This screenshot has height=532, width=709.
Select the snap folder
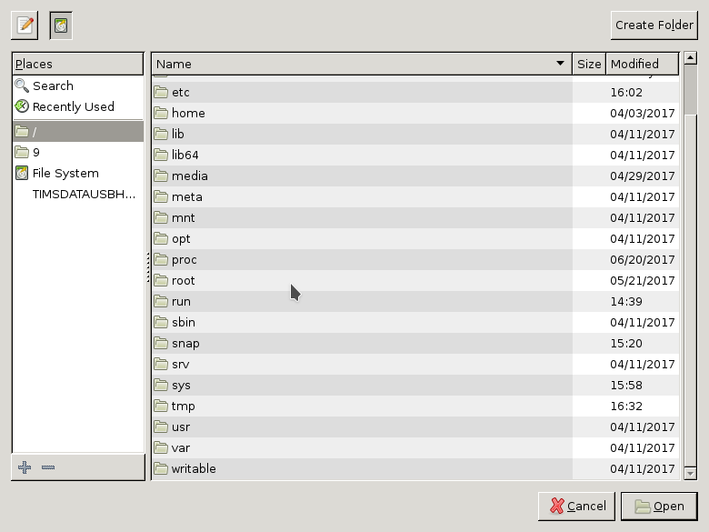[415, 344]
